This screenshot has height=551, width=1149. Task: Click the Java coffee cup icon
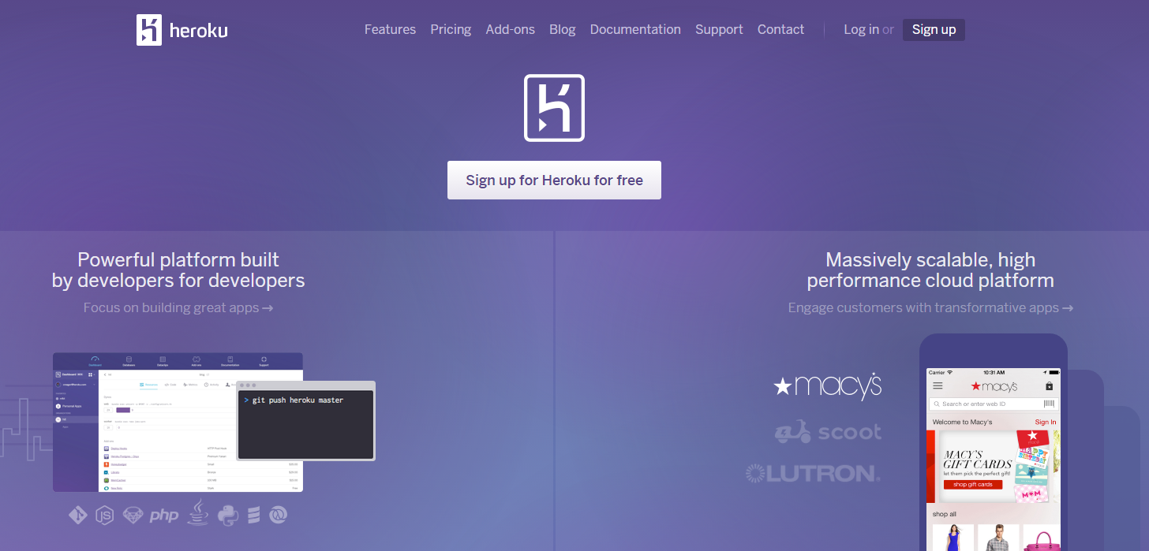point(198,512)
